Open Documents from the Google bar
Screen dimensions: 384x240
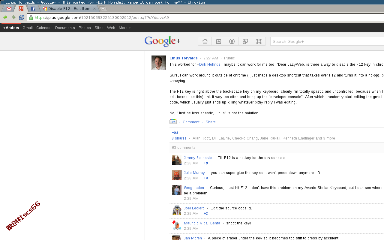[x=65, y=28]
